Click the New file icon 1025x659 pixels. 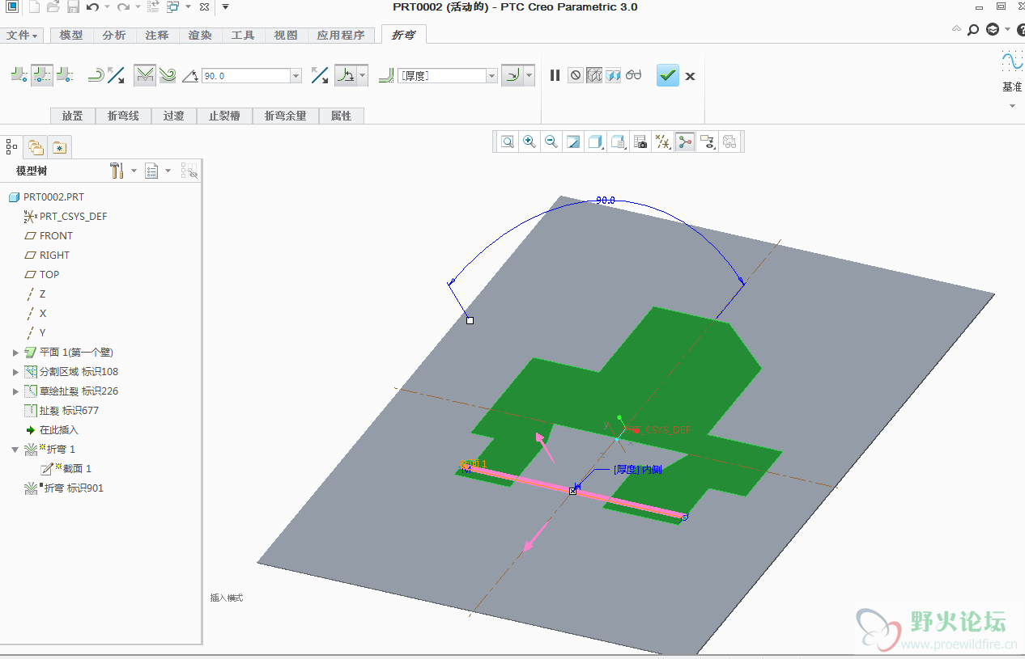34,7
